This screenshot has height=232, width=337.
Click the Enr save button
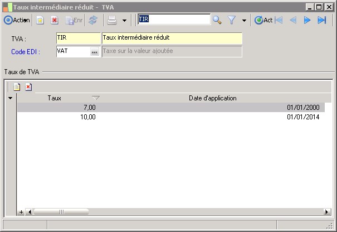pos(74,20)
